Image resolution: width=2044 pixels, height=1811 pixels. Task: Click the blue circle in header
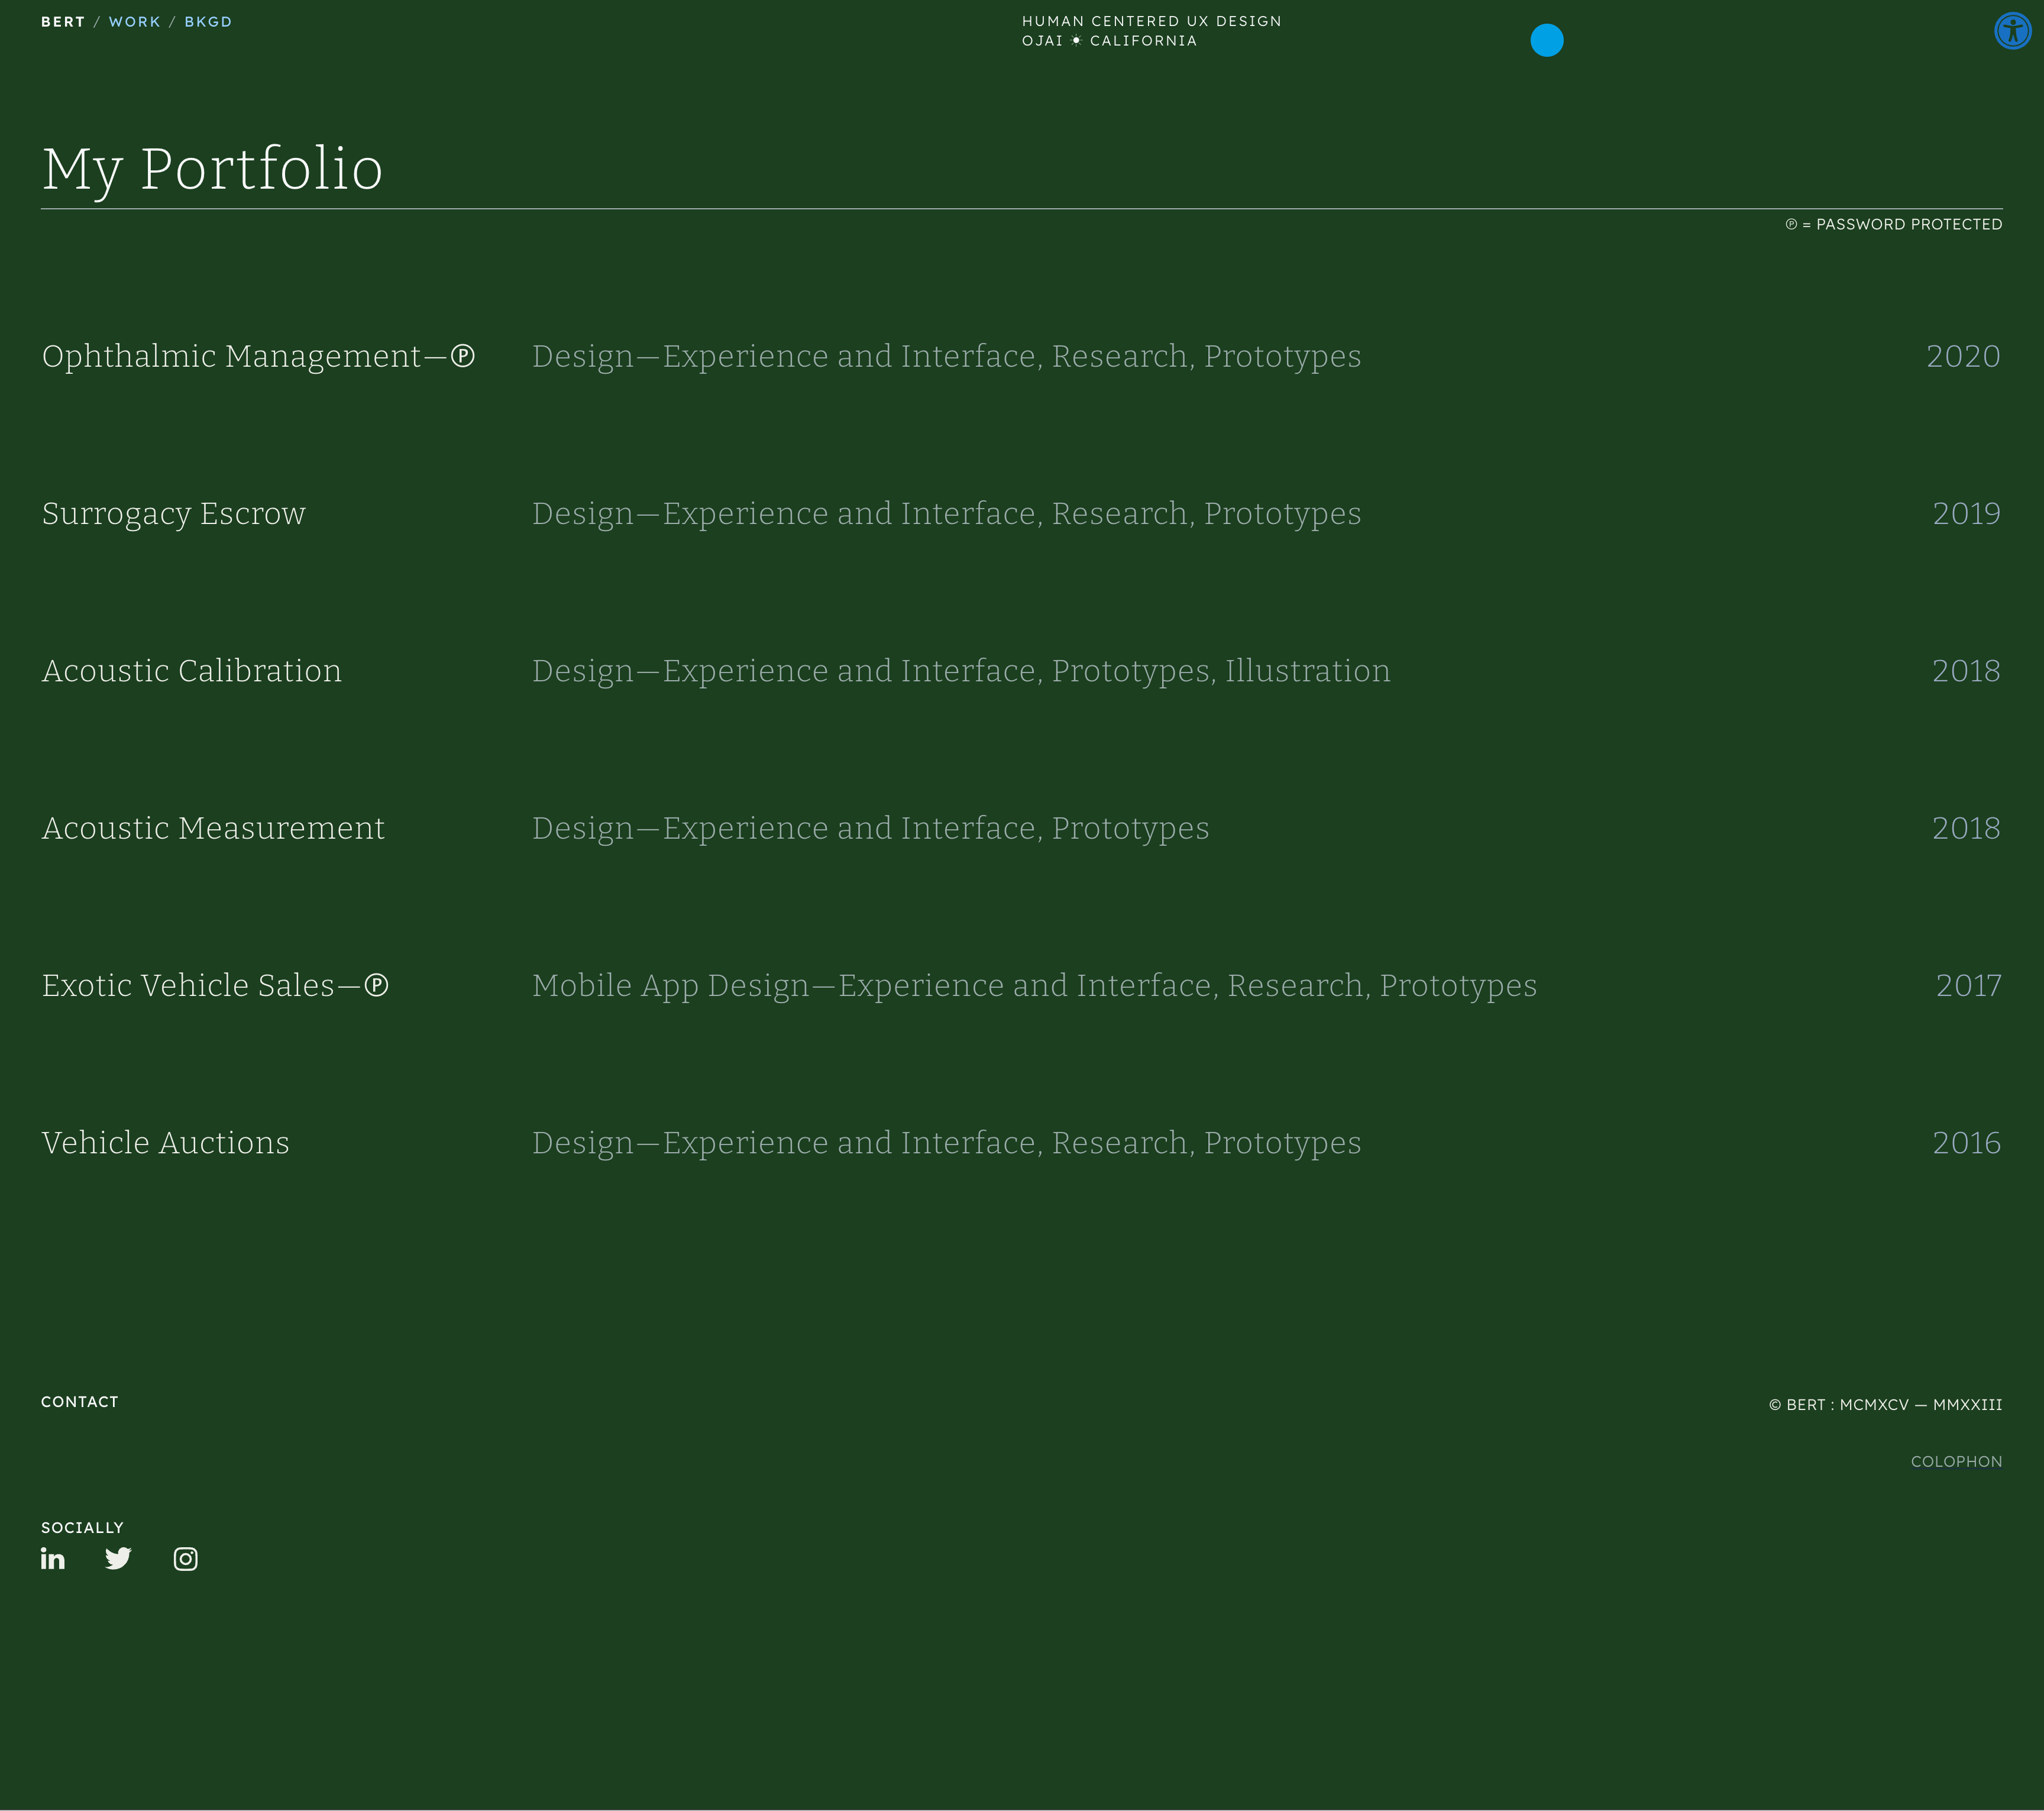click(x=1546, y=40)
